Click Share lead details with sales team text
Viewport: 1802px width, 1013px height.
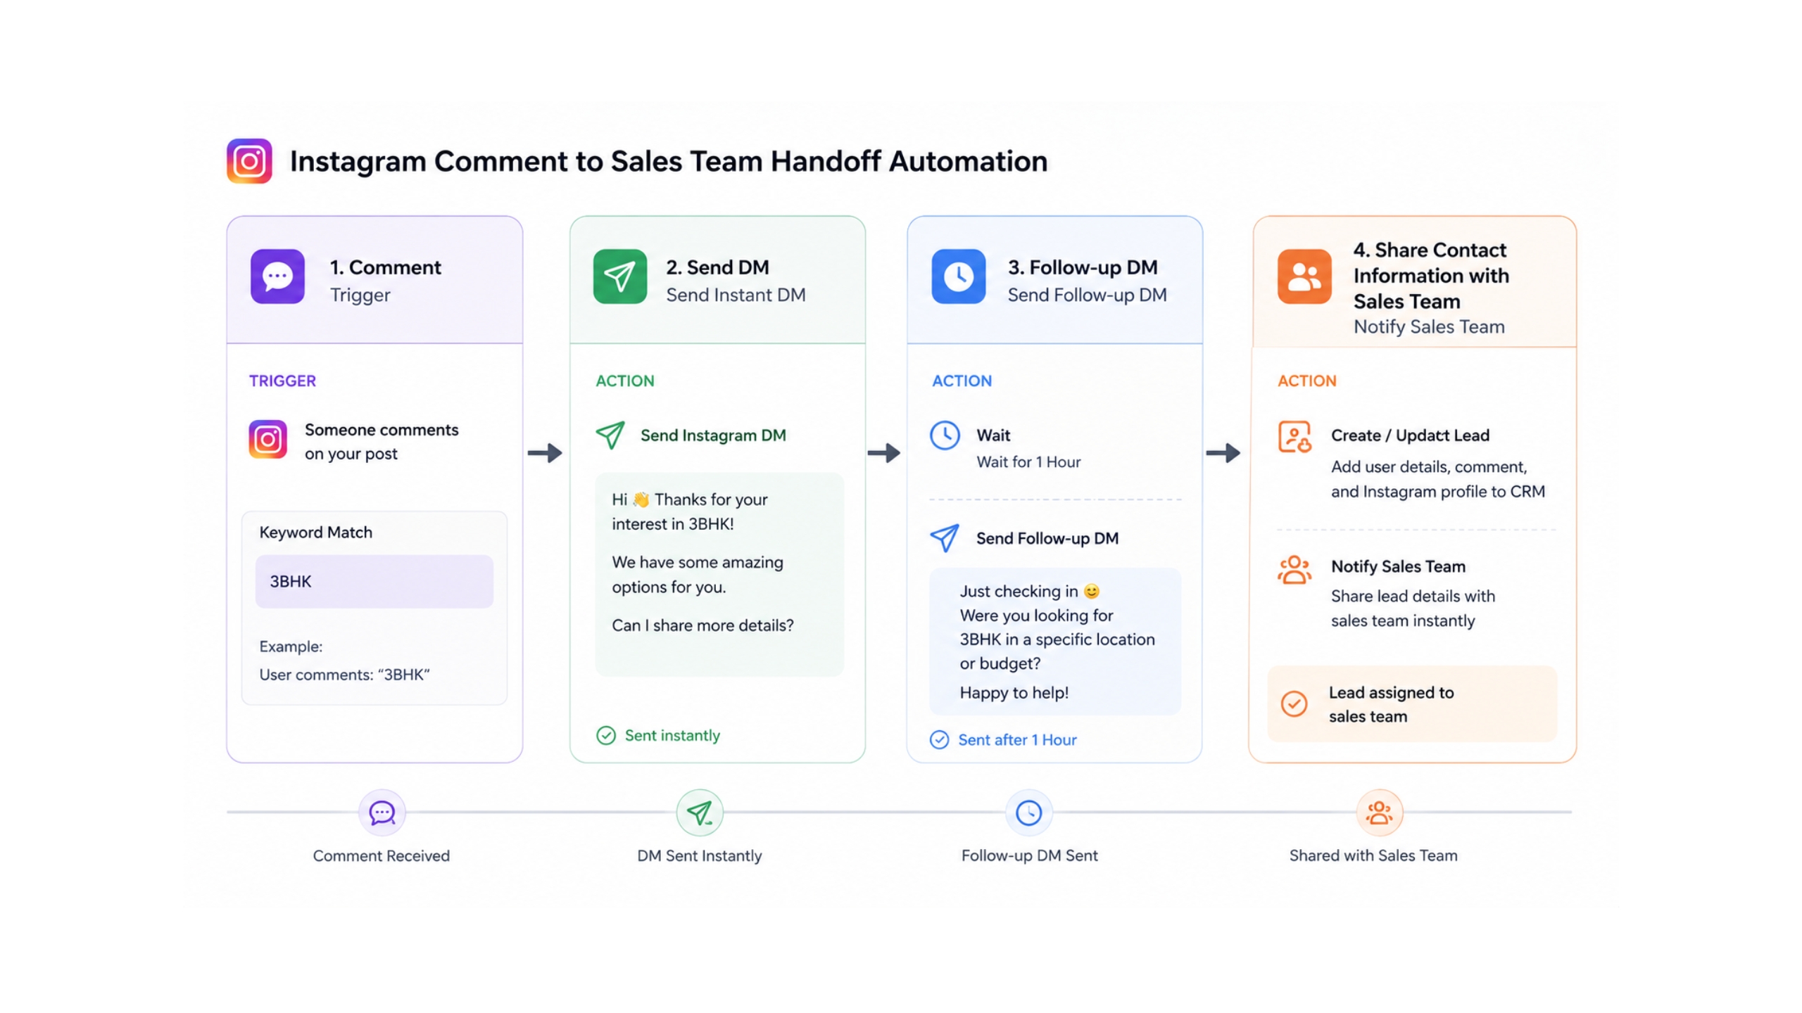click(x=1412, y=609)
